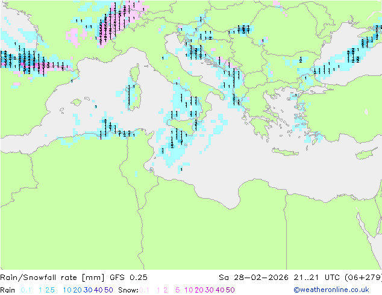The height and width of the screenshot is (295, 382).
Task: Click the "Rain" legend label
Action: click(8, 290)
